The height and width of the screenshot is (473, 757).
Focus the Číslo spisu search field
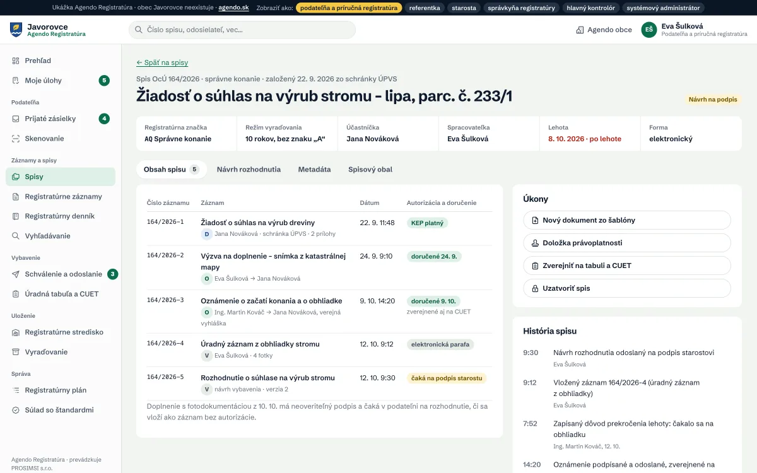(242, 30)
